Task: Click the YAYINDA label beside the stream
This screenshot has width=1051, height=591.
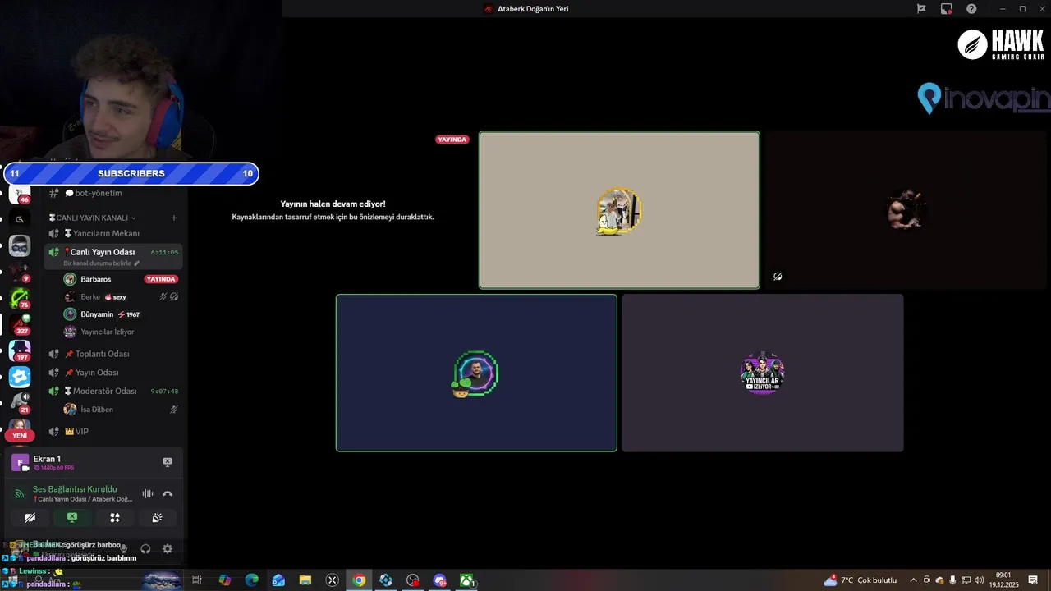Action: coord(452,140)
